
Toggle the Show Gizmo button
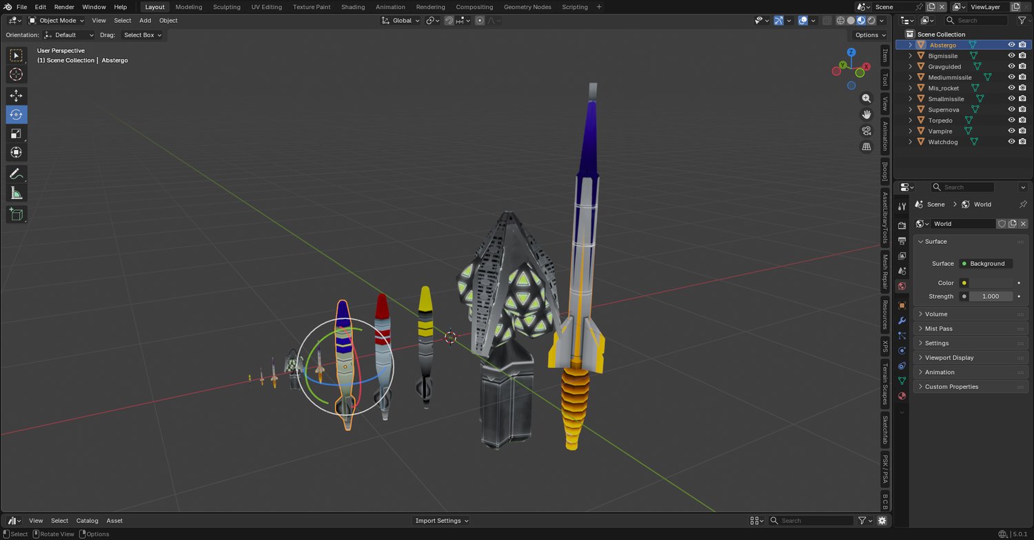tap(778, 21)
